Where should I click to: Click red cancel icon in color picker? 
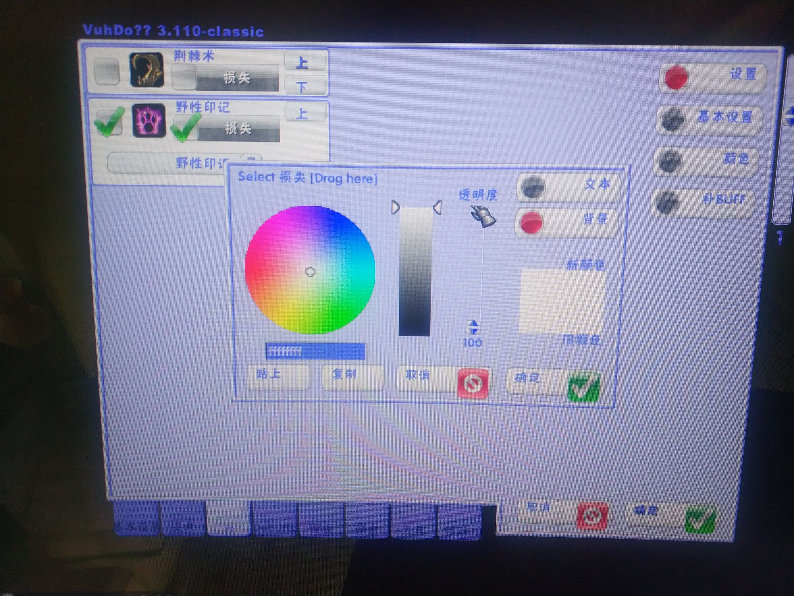click(x=472, y=383)
